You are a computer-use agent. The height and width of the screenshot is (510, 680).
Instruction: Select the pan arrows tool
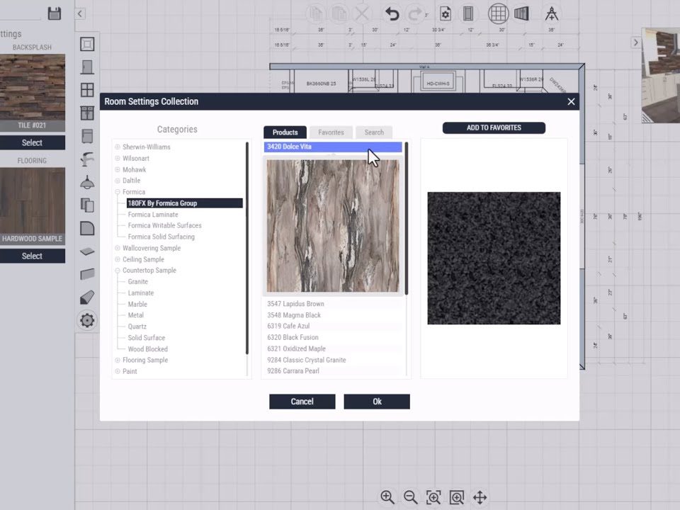click(480, 497)
